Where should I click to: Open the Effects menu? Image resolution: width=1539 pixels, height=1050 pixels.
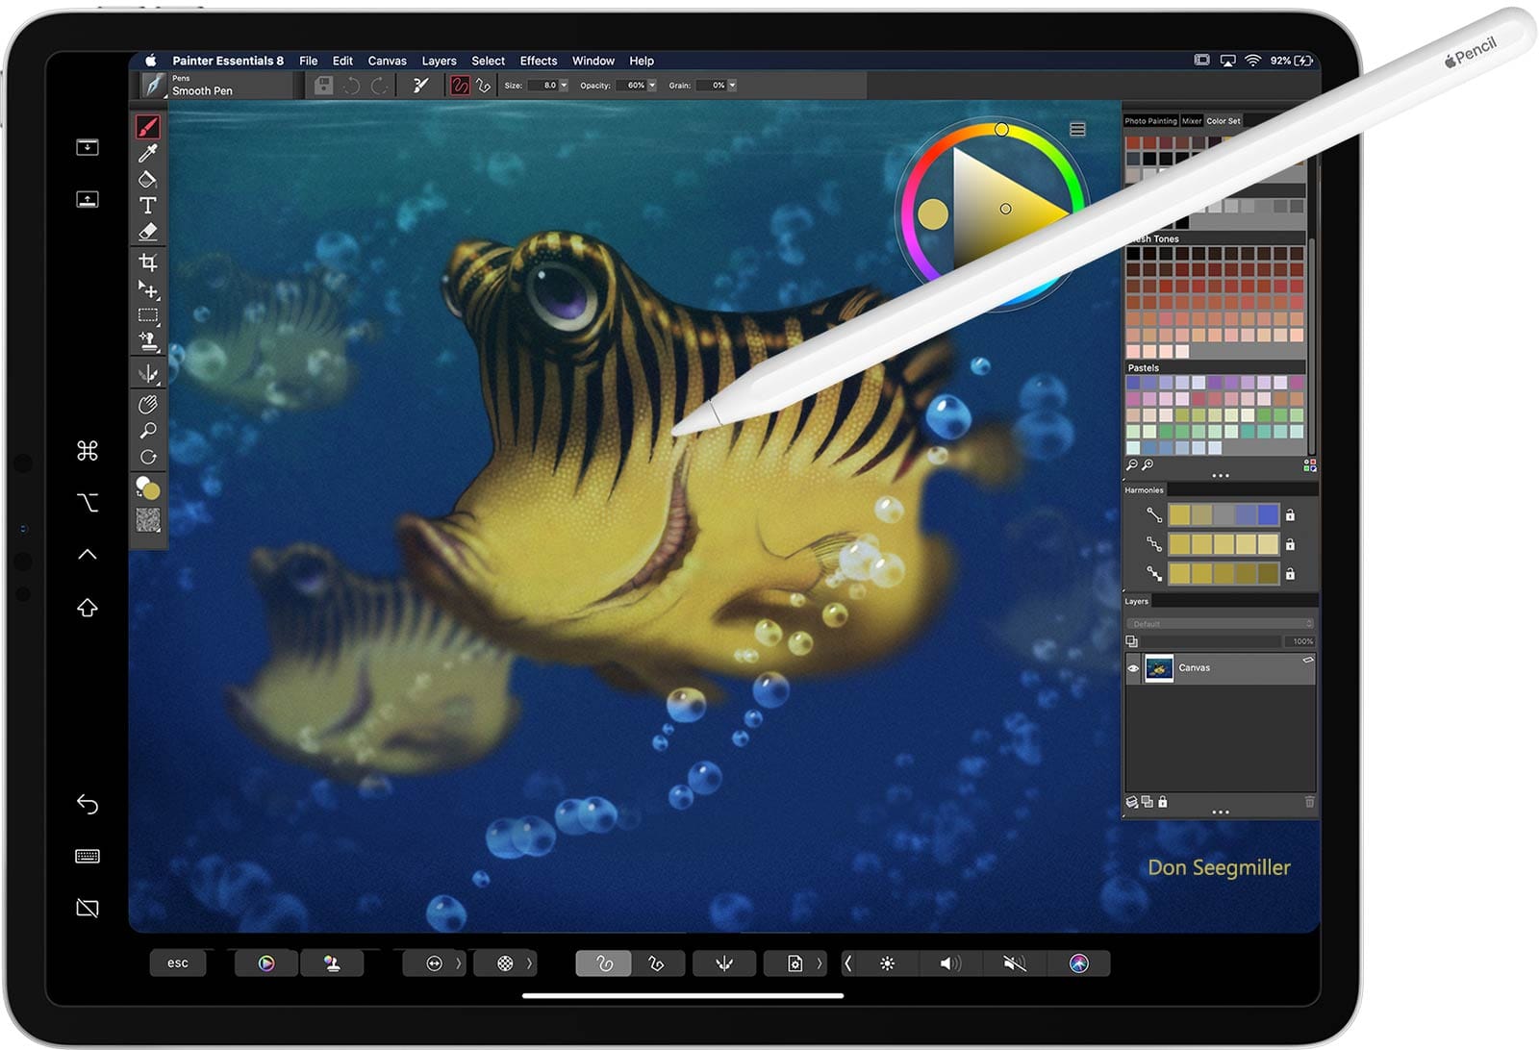(x=538, y=61)
